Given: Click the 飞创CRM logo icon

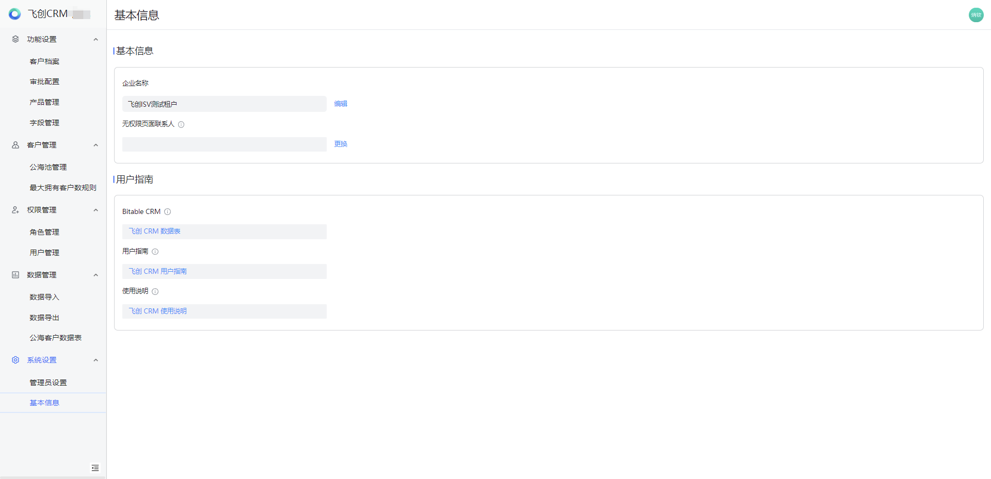Looking at the screenshot, I should click(x=14, y=14).
